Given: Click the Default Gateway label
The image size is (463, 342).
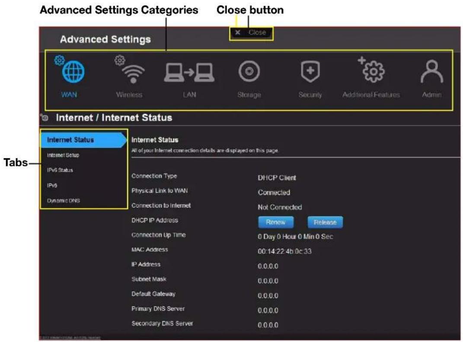Looking at the screenshot, I should pos(153,294).
